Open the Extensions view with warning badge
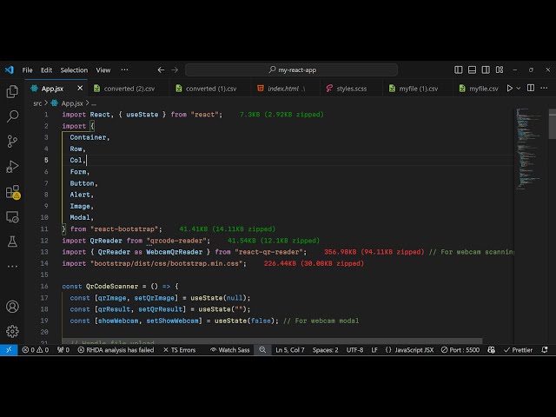The width and height of the screenshot is (556, 417). 12,191
